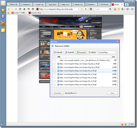Check the bt_or_01.gif row checkbox
Viewport: 137px width, 128px height.
coord(54,78)
